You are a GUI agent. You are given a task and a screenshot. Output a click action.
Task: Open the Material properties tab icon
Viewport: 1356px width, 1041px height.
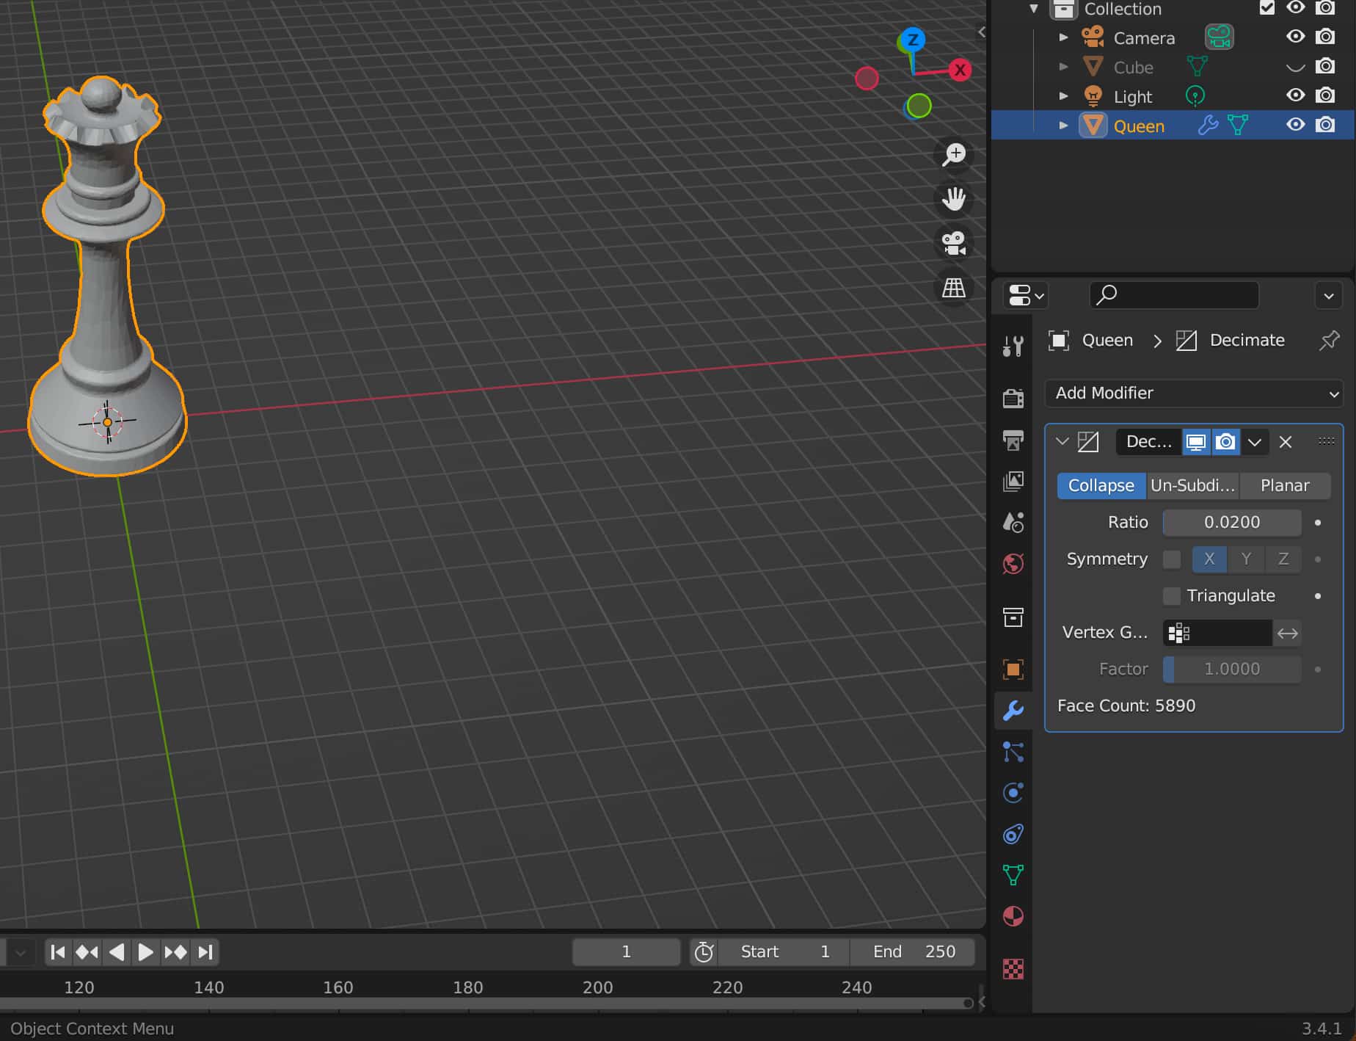pos(1013,916)
